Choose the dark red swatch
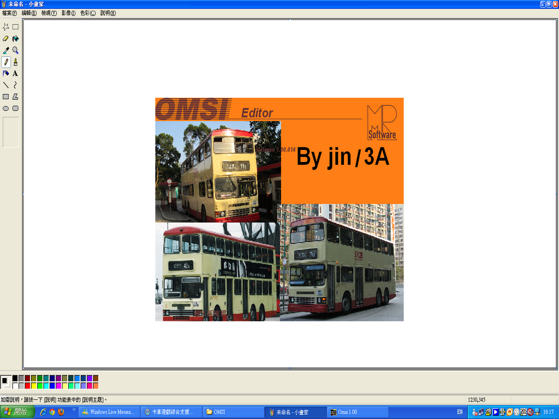559x419 pixels. 27,379
